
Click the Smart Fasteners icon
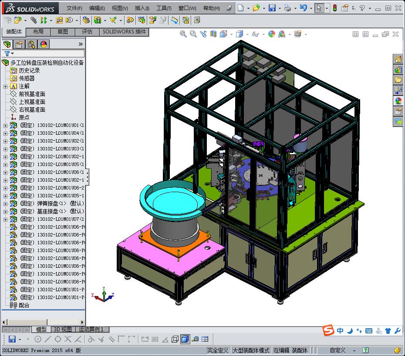[x=59, y=20]
